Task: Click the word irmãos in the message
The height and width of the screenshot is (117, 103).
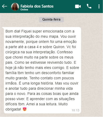Action: pyautogui.click(x=11, y=83)
